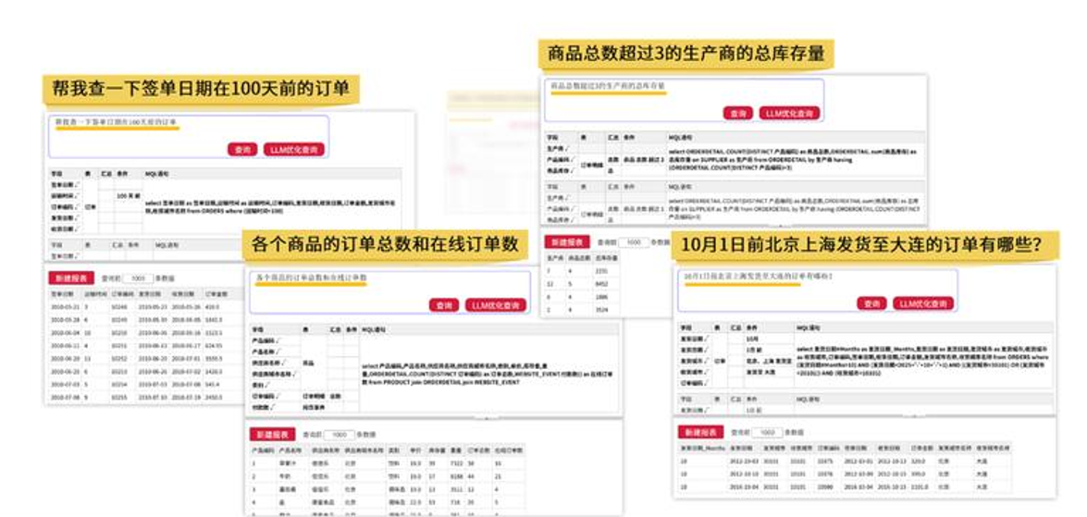
Task: Click the 1000 row-limit field in 总库存量 panel
Action: (x=633, y=242)
